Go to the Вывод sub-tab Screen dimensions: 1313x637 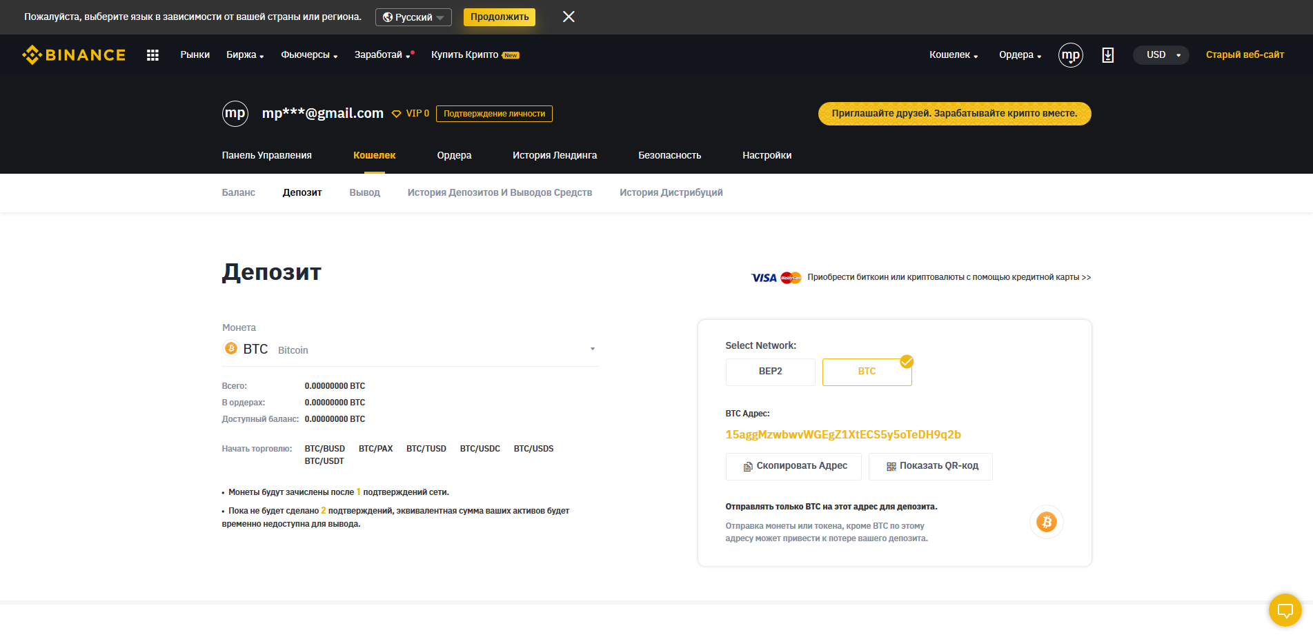[364, 193]
